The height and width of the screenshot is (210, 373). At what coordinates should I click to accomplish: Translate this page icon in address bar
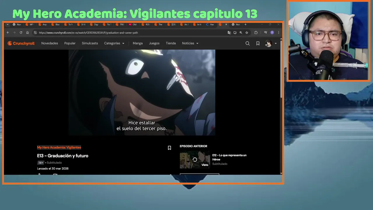(x=229, y=33)
